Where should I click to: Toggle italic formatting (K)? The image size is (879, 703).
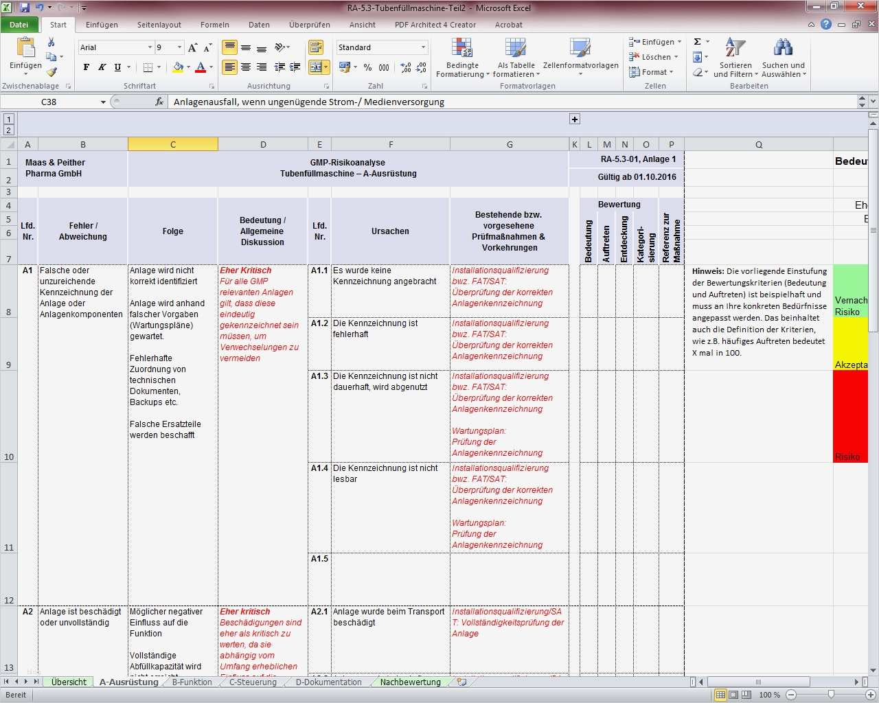click(x=102, y=67)
